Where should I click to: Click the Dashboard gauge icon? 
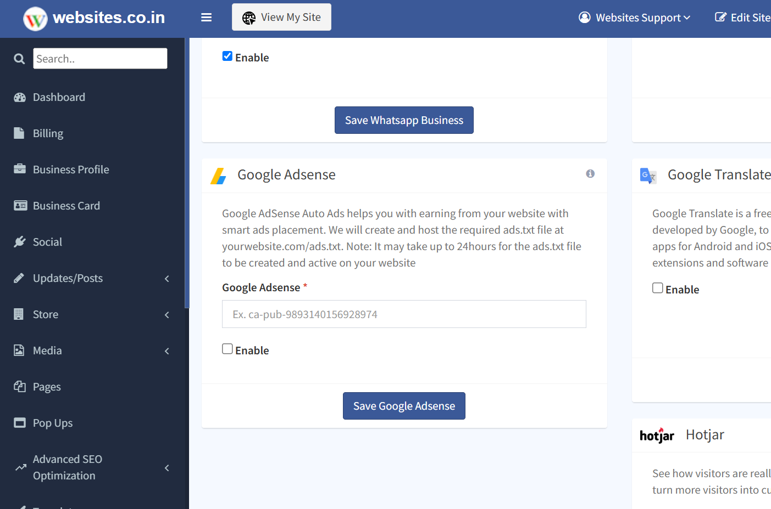point(20,97)
